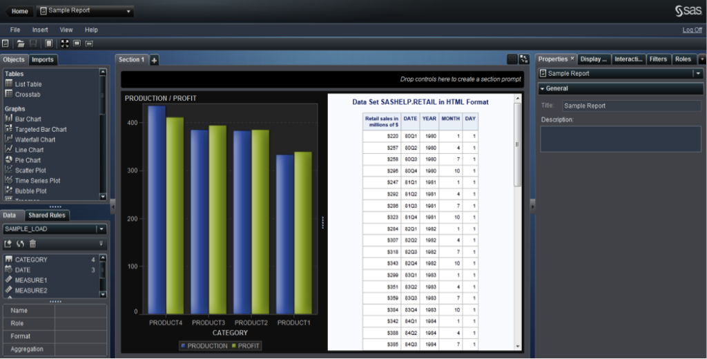This screenshot has height=359, width=707.
Task: Open the File menu
Action: (x=15, y=30)
